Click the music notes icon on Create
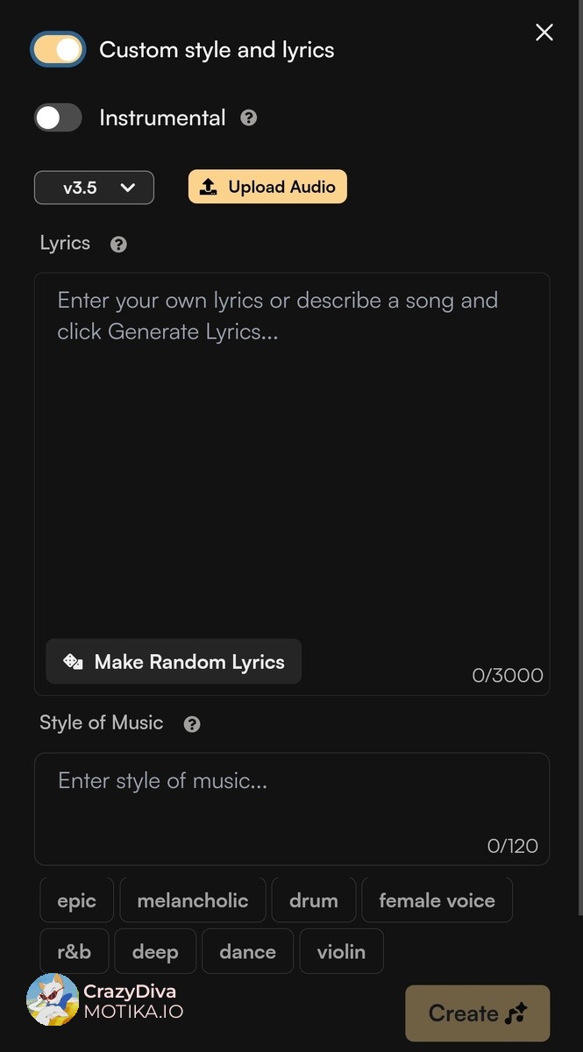Viewport: 583px width, 1052px height. pyautogui.click(x=516, y=1013)
